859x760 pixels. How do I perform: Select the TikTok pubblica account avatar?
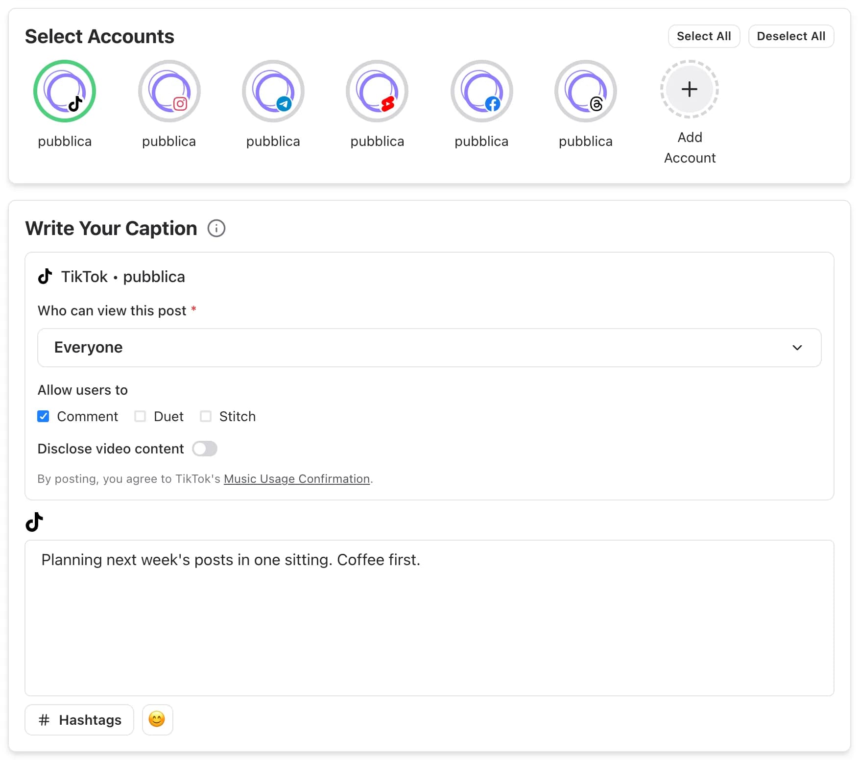point(65,91)
